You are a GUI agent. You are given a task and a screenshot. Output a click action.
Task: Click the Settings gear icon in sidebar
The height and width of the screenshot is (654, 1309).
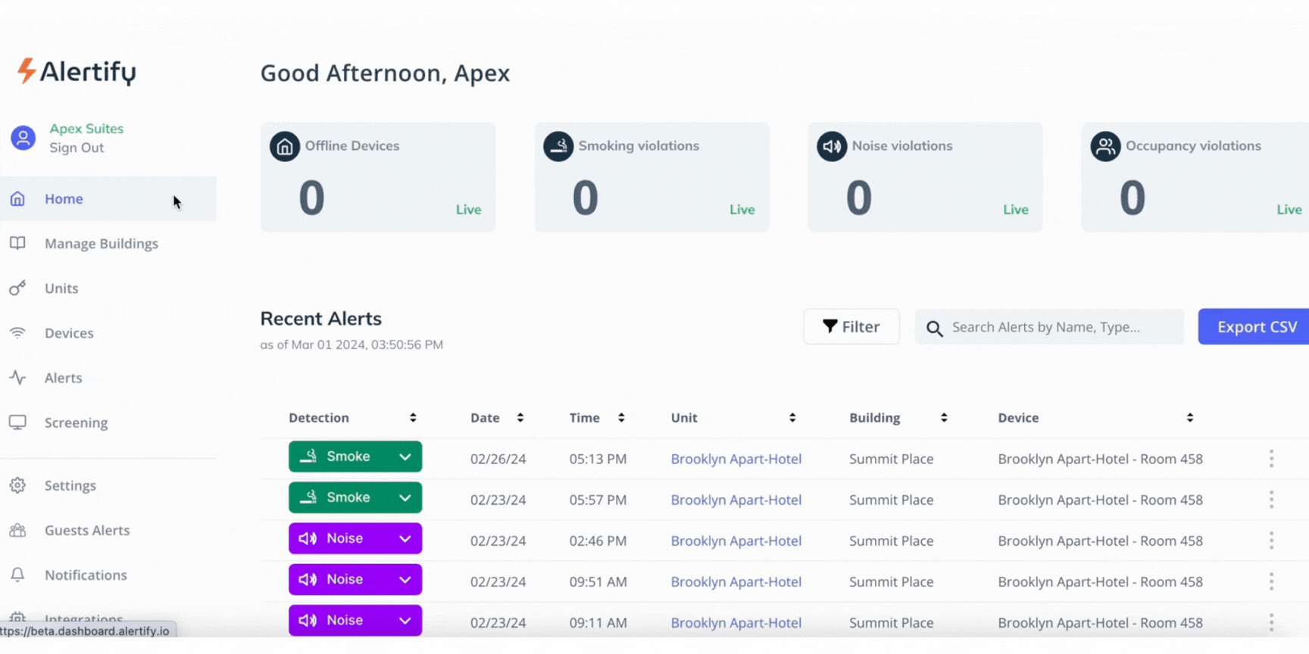(17, 485)
